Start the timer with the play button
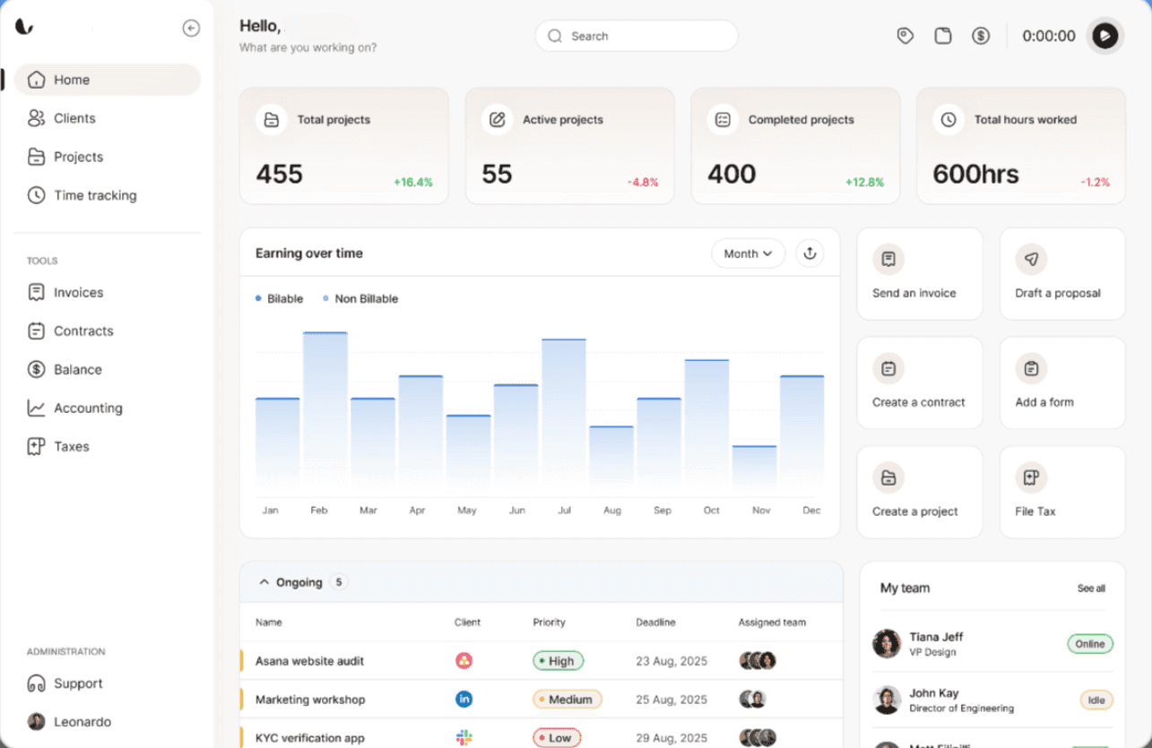The image size is (1152, 748). tap(1105, 36)
